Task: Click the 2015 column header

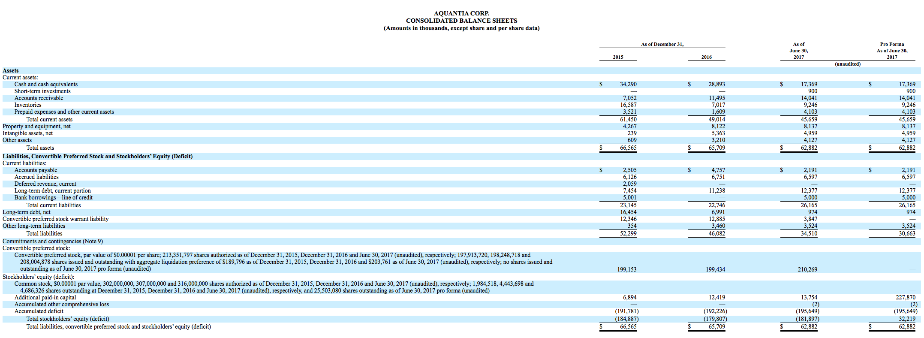Action: (618, 57)
